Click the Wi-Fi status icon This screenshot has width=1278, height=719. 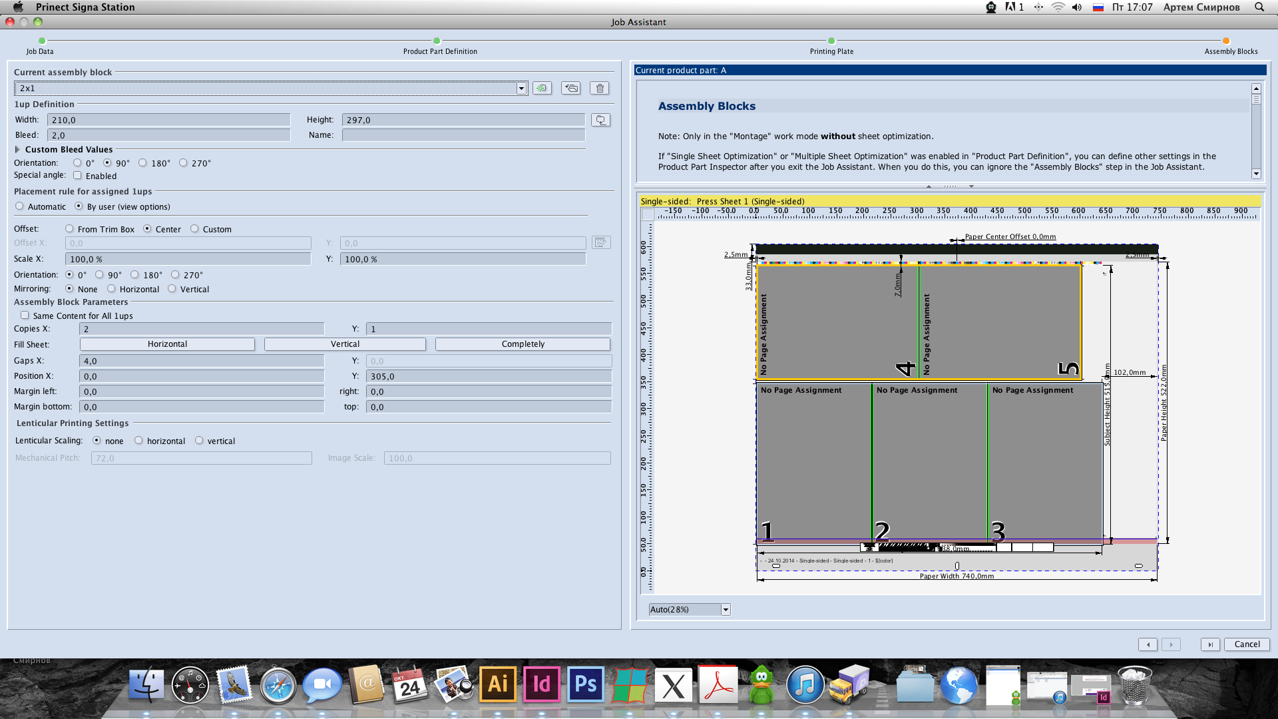coord(1058,7)
